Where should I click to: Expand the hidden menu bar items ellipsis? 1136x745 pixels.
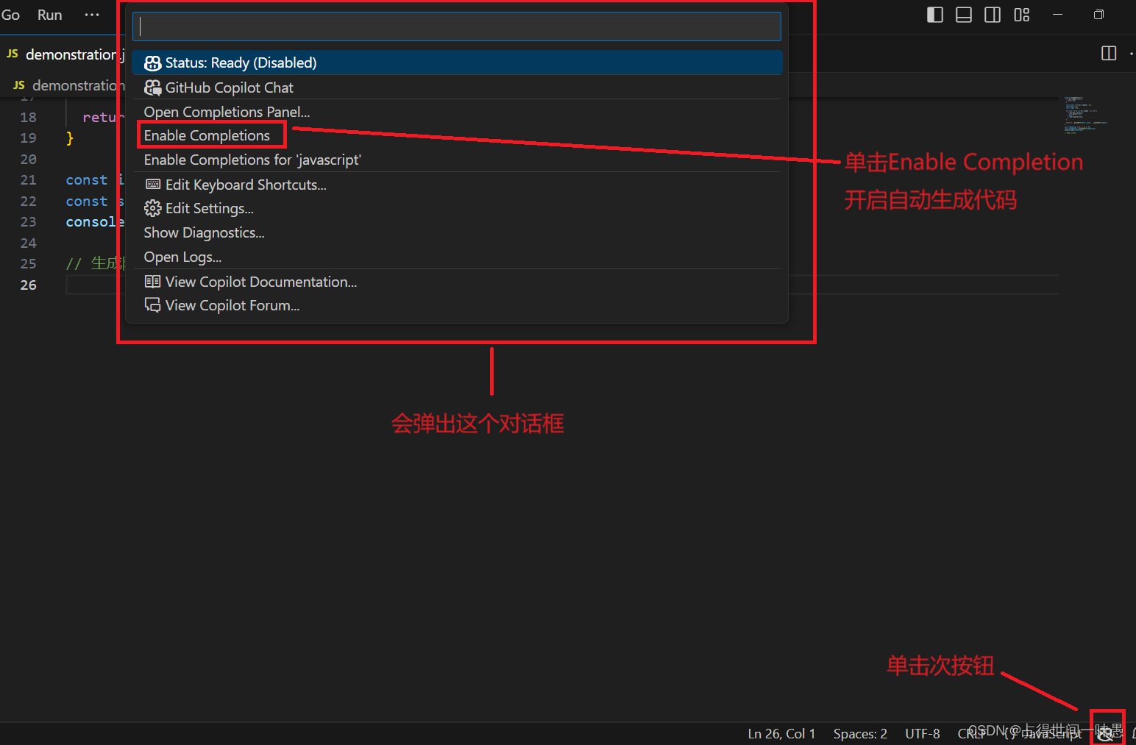coord(91,15)
